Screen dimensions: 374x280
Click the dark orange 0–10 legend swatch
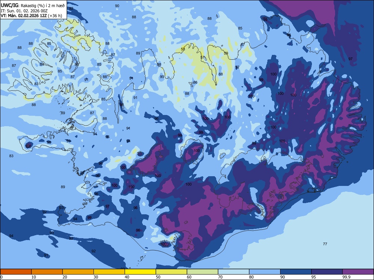pos(16,272)
